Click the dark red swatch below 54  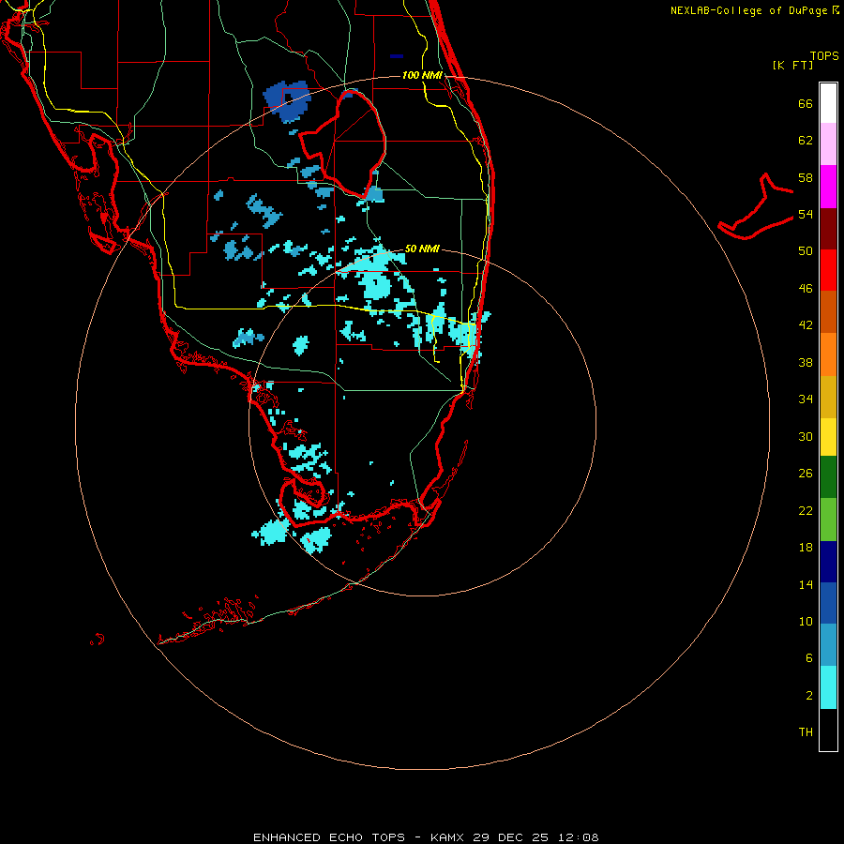pyautogui.click(x=828, y=228)
